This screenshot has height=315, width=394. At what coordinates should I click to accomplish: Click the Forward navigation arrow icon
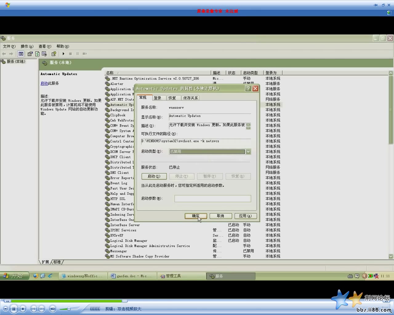[11, 54]
